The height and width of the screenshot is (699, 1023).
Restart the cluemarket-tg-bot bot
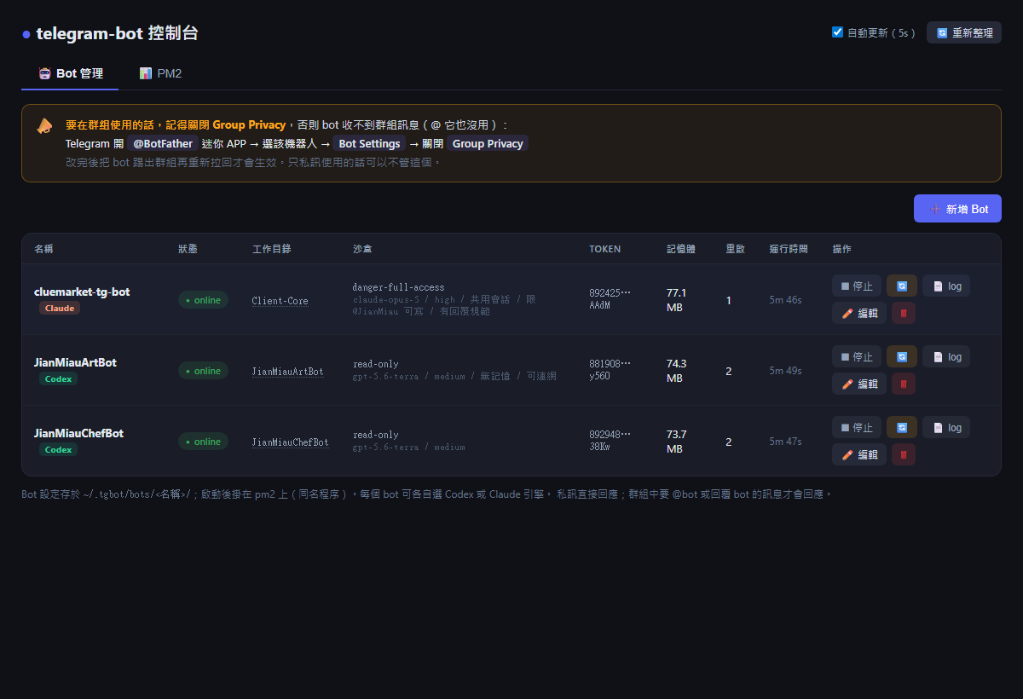[902, 286]
